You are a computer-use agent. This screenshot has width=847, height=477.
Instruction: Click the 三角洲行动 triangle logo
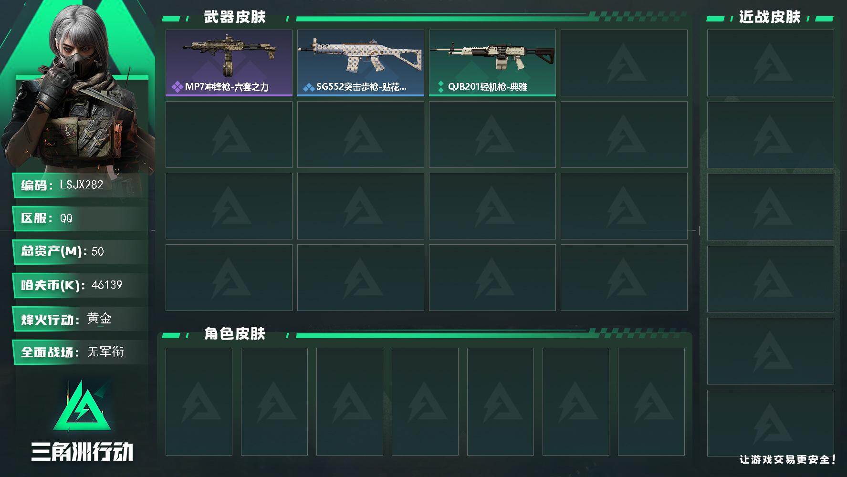[x=83, y=405]
